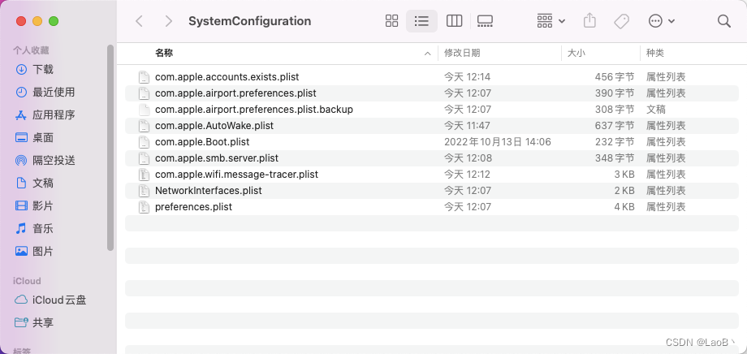Viewport: 747px width, 354px height.
Task: Switch to column view
Action: pyautogui.click(x=454, y=21)
